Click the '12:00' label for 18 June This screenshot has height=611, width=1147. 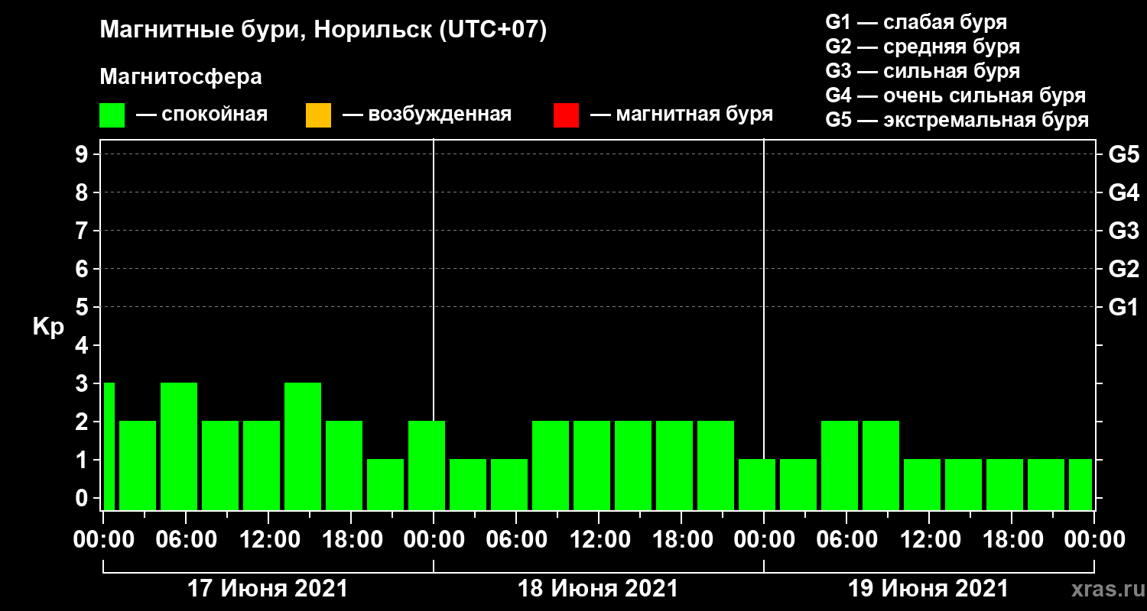599,539
